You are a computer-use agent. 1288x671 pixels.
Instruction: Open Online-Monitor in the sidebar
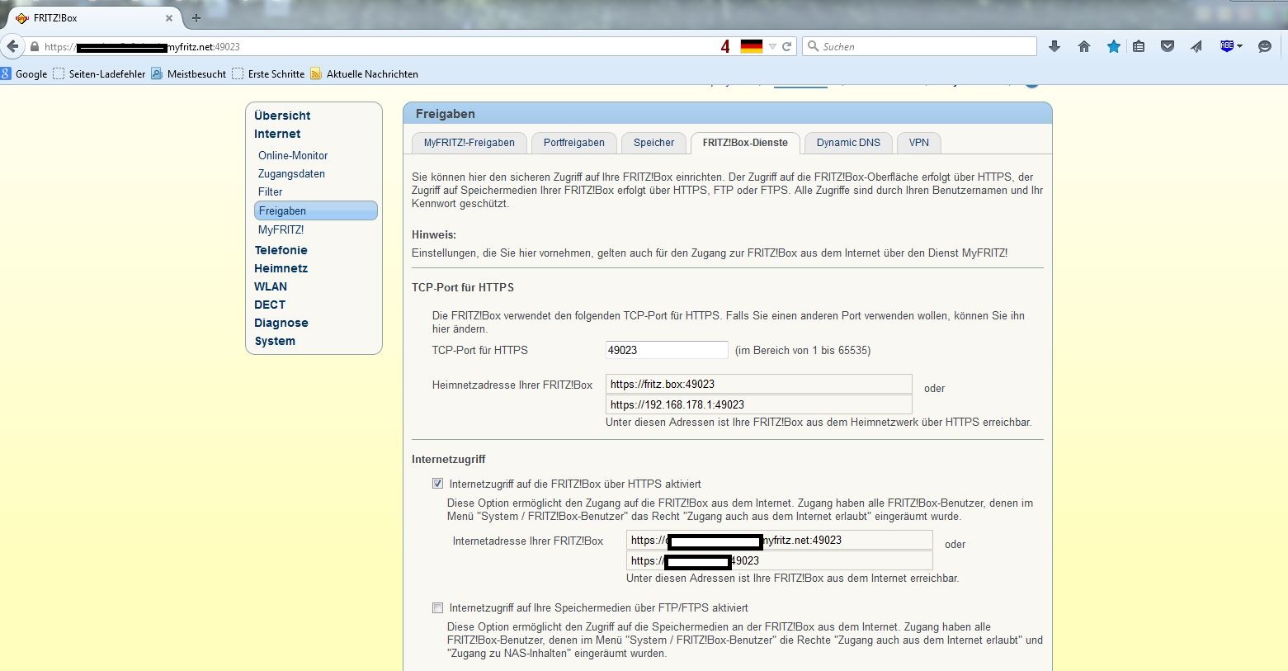(293, 155)
